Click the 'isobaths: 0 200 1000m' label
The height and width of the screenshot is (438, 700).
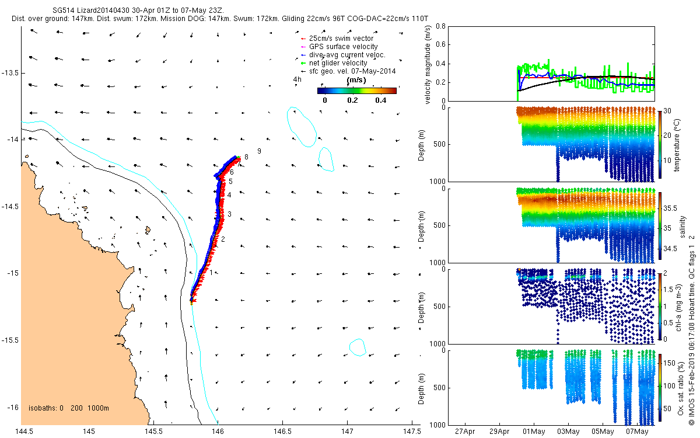69,408
